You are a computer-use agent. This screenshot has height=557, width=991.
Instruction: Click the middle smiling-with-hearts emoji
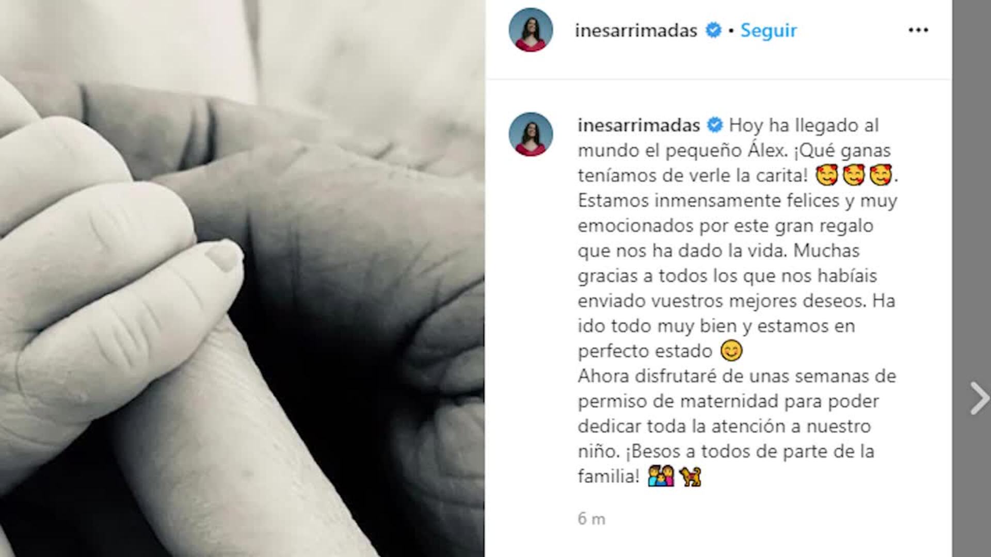(854, 175)
